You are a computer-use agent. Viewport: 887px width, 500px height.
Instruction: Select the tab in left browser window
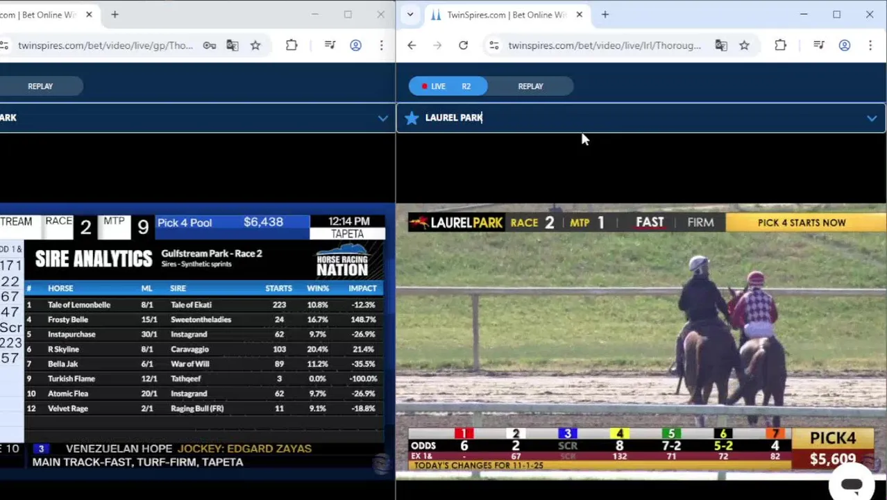point(49,14)
